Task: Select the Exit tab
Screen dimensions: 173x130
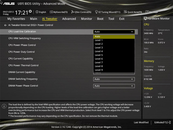Action: pyautogui.click(x=122, y=19)
